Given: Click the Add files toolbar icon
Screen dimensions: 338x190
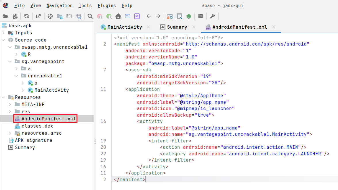Looking at the screenshot, I should 15,16.
